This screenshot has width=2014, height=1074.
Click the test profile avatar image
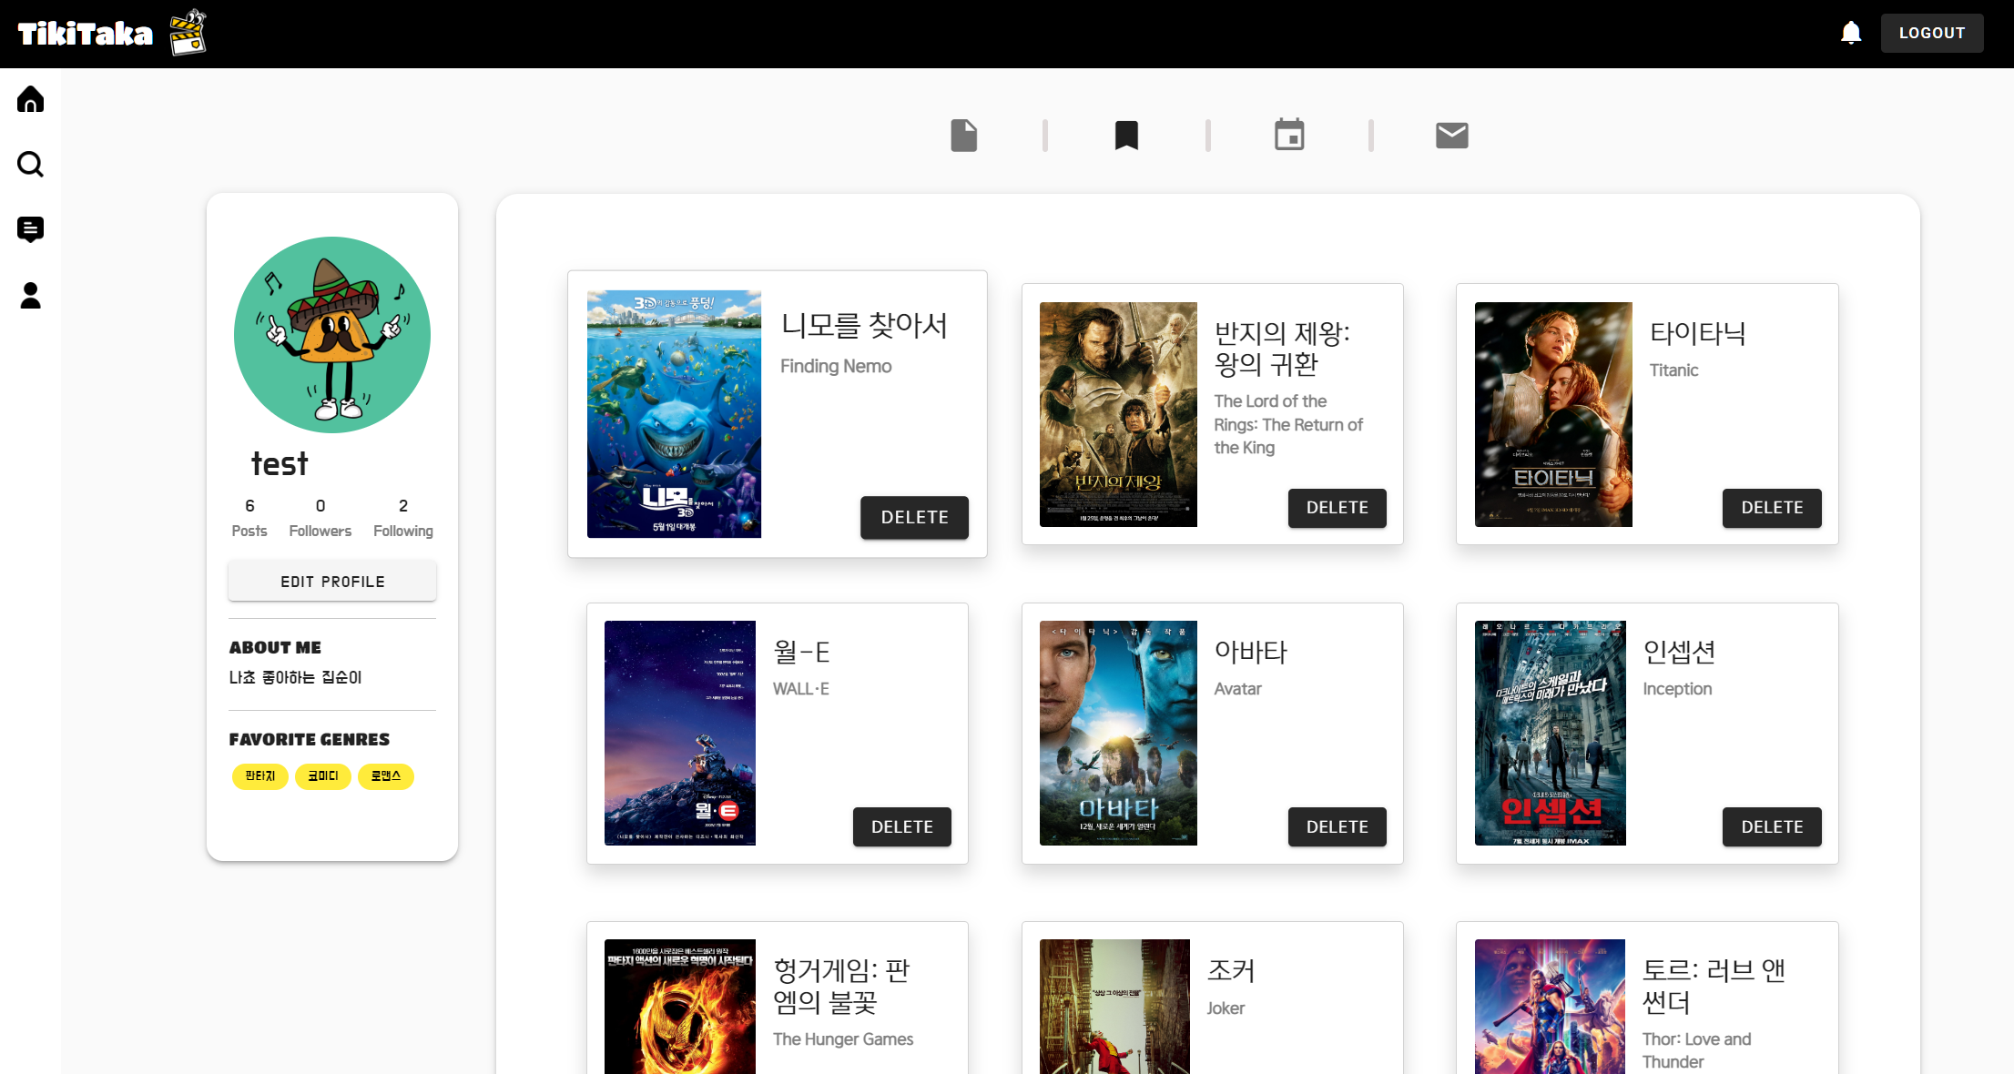332,335
